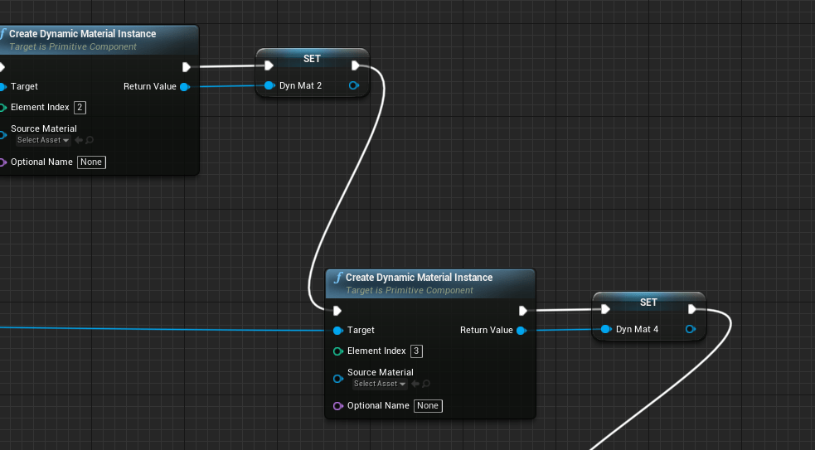Click the use-selected arrow icon in the Element Index 3 node
Image resolution: width=815 pixels, height=450 pixels.
pyautogui.click(x=415, y=384)
